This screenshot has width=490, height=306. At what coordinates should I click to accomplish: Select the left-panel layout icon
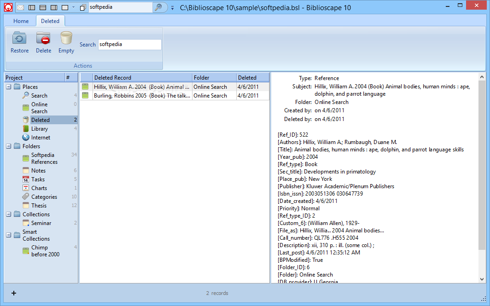[x=32, y=7]
